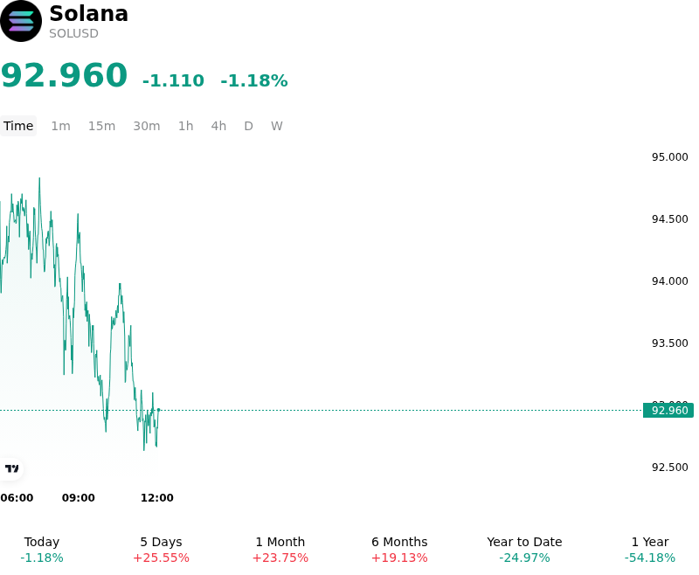Show the 5 Days performance range
The width and height of the screenshot is (699, 575).
tap(161, 550)
